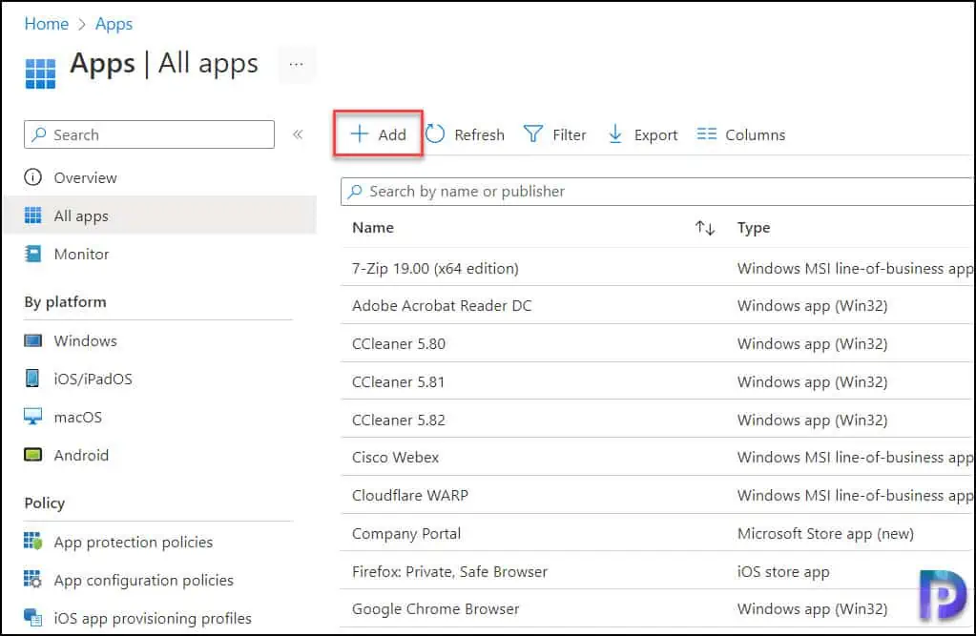This screenshot has height=636, width=976.
Task: Click the iOS app provisioning profiles icon
Action: [x=33, y=617]
